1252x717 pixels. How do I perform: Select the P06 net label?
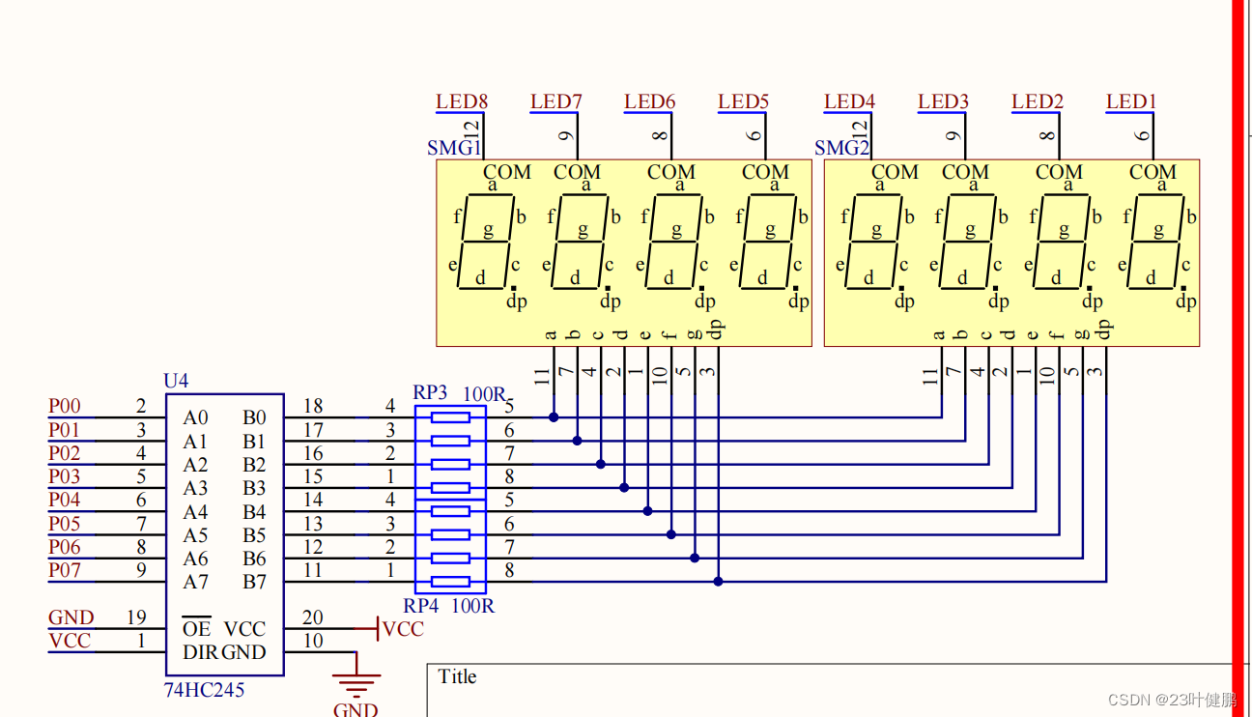[x=65, y=547]
